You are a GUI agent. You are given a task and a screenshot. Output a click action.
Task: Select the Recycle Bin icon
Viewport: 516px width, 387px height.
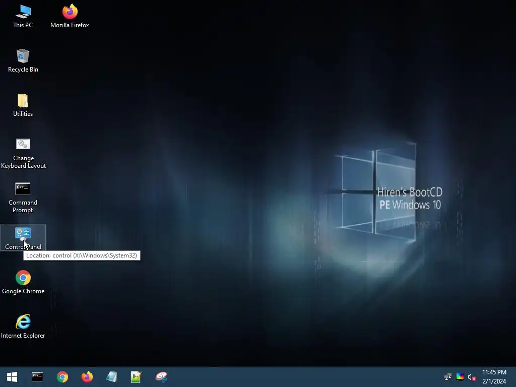coord(23,60)
